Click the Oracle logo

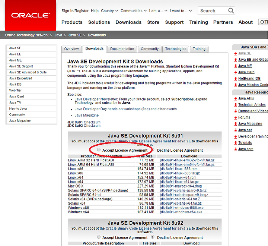click(x=31, y=15)
